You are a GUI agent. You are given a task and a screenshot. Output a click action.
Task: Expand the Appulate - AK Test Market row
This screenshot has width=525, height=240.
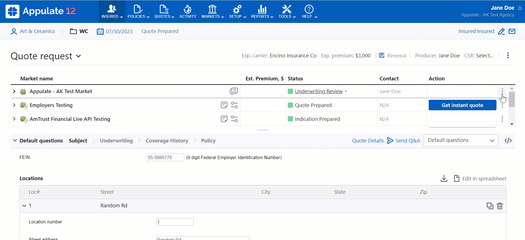pos(14,91)
